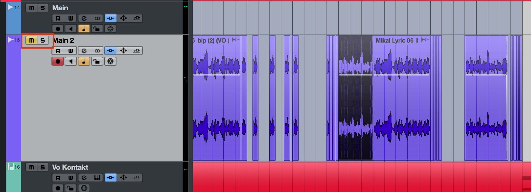Select the dark highlighted audio event
531x192 pixels.
356,98
